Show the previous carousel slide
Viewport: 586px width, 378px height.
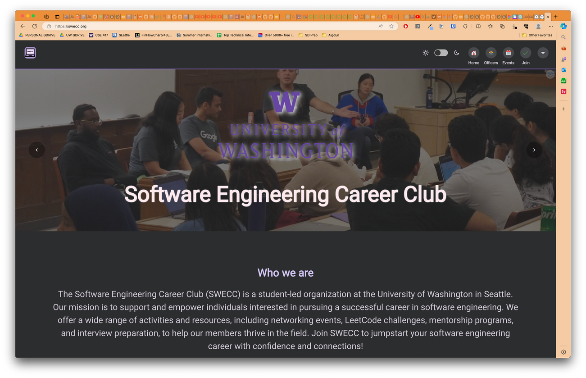(36, 150)
